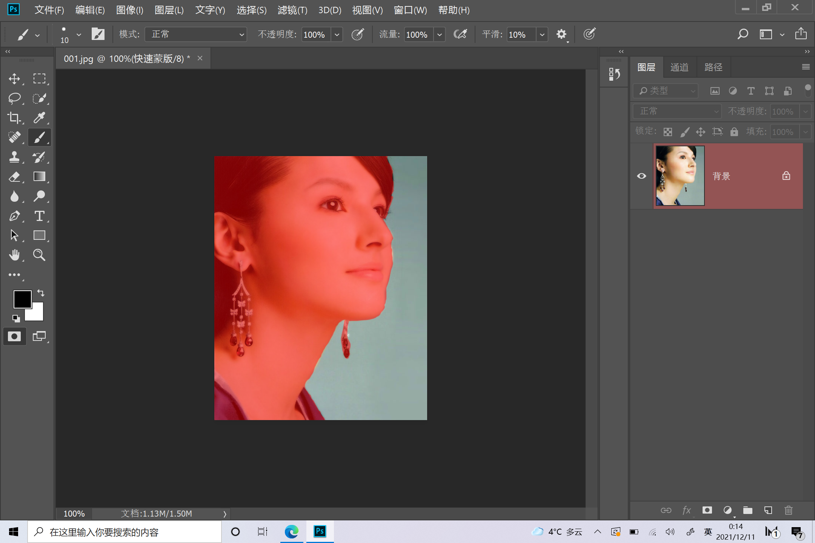The image size is (815, 543).
Task: Toggle lock transparent pixels
Action: click(668, 132)
